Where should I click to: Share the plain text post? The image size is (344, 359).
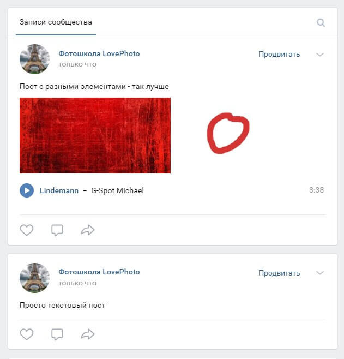(88, 334)
